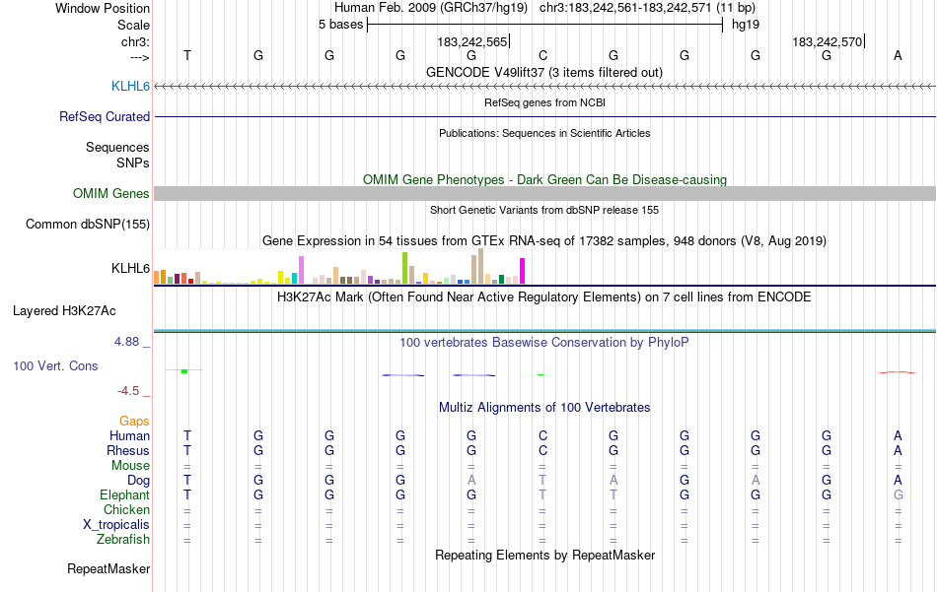Click the 100 vertebrates Basewise Conservation title
Screen dimensions: 937x592
544,342
